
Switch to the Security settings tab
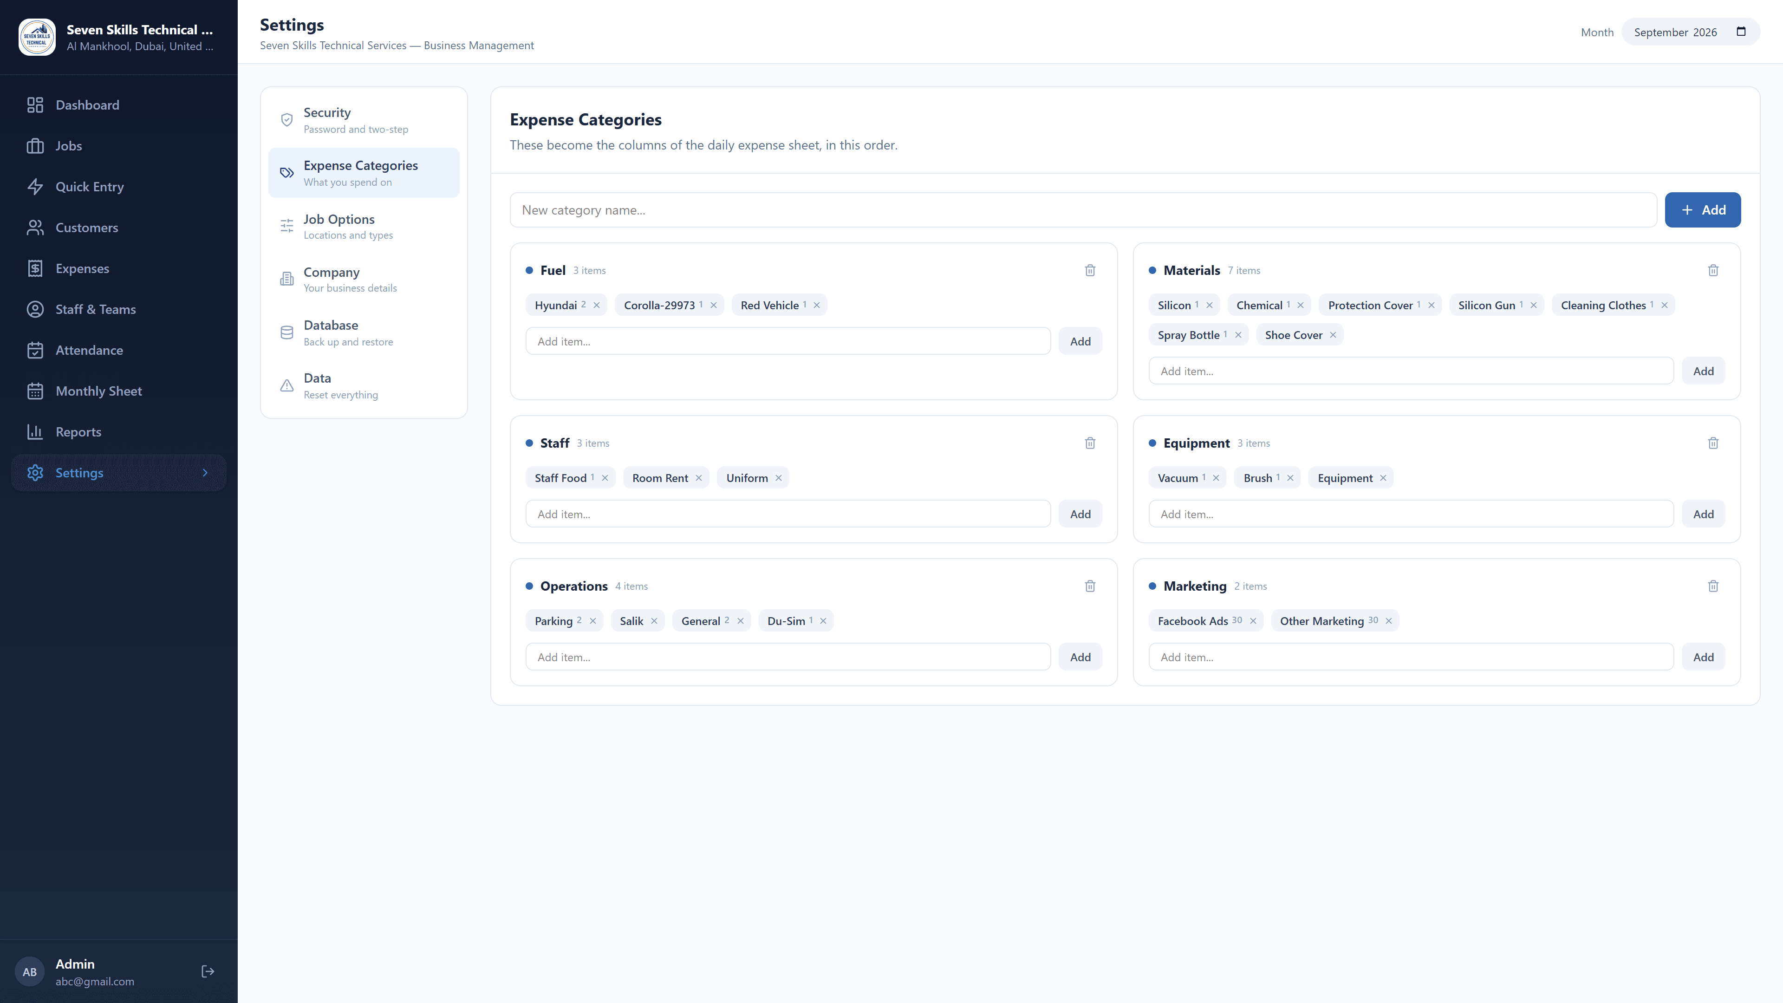click(x=364, y=120)
